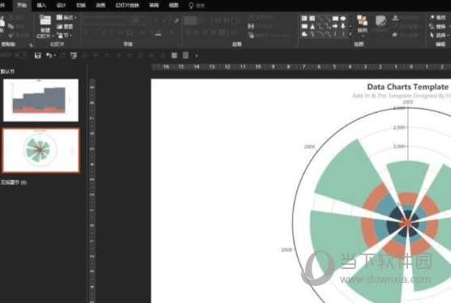Click the '2,500' axis label on chart

[399, 127]
